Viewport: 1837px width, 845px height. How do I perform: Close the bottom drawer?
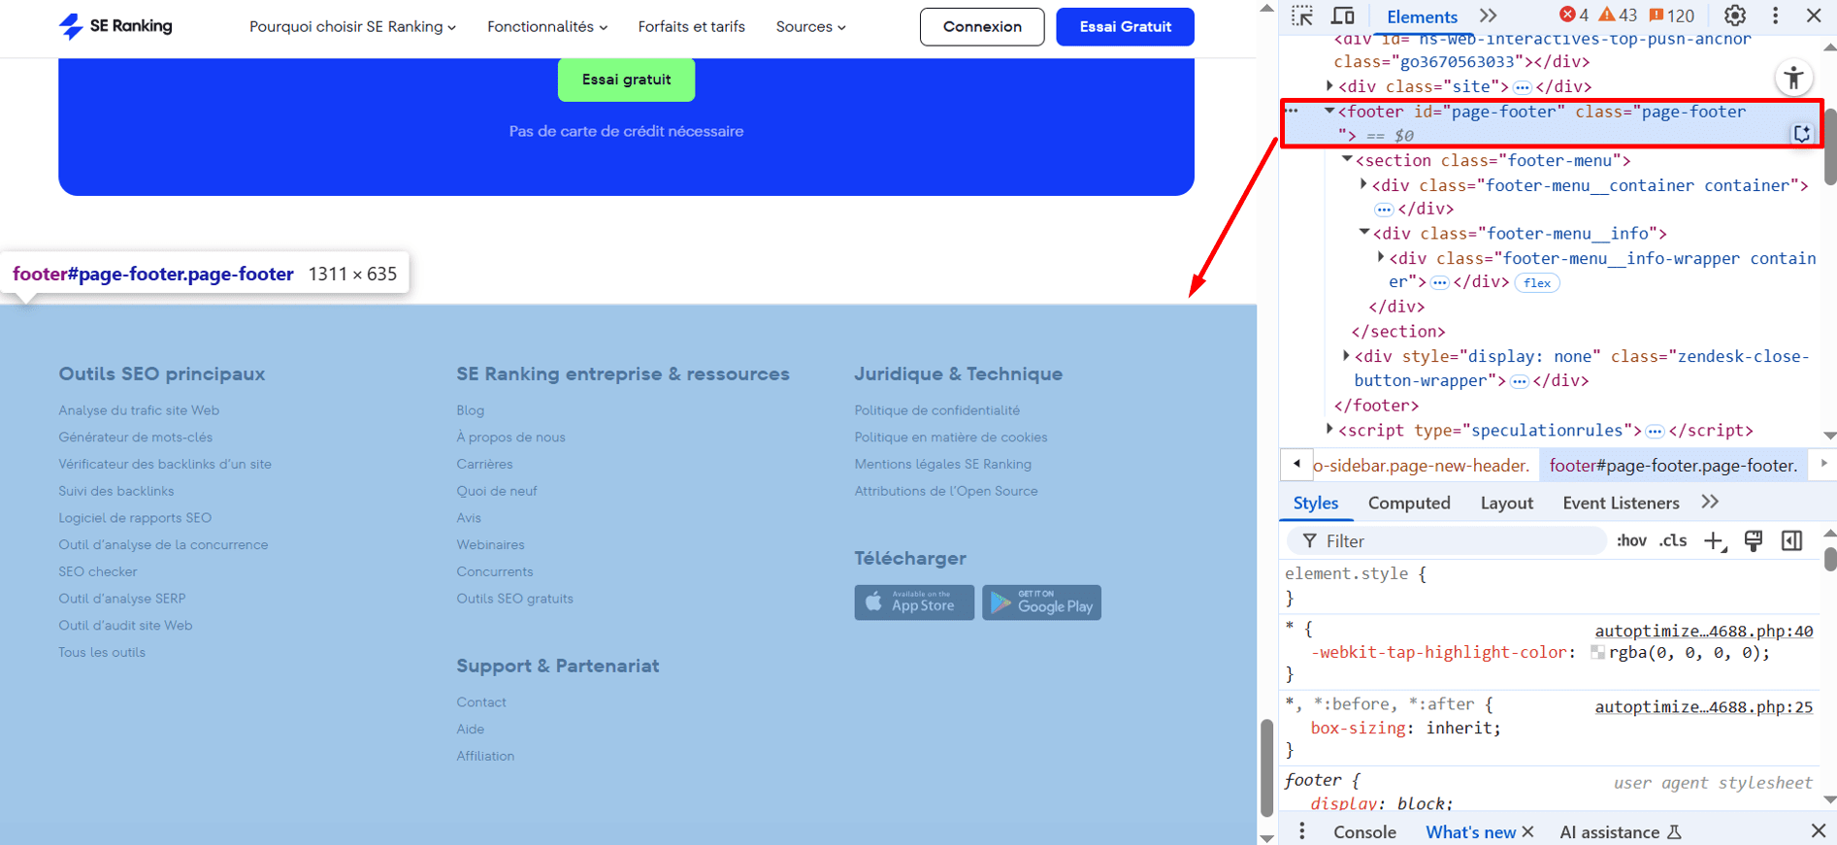point(1819,830)
